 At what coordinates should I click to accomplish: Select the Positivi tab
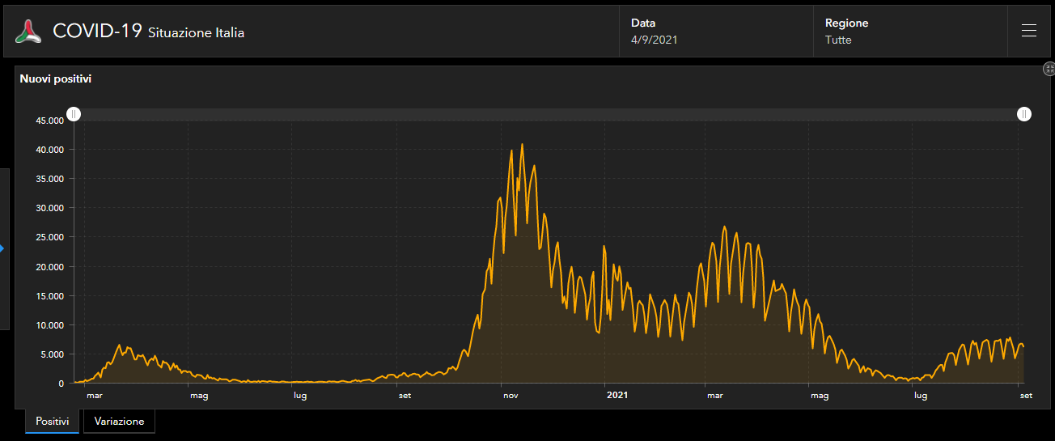click(x=52, y=422)
